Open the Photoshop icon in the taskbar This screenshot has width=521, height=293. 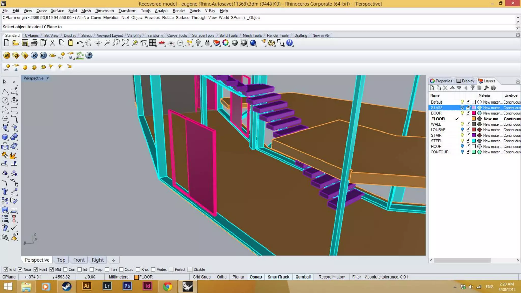pyautogui.click(x=127, y=286)
